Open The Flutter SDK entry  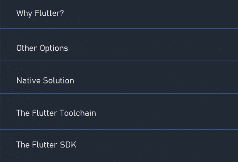pyautogui.click(x=119, y=146)
